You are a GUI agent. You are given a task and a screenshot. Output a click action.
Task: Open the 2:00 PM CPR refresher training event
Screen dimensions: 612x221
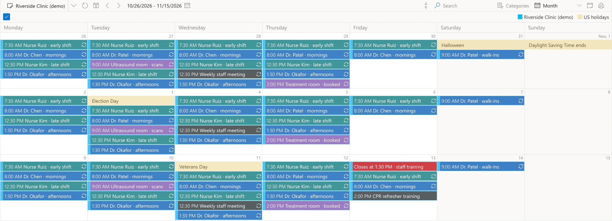point(393,196)
